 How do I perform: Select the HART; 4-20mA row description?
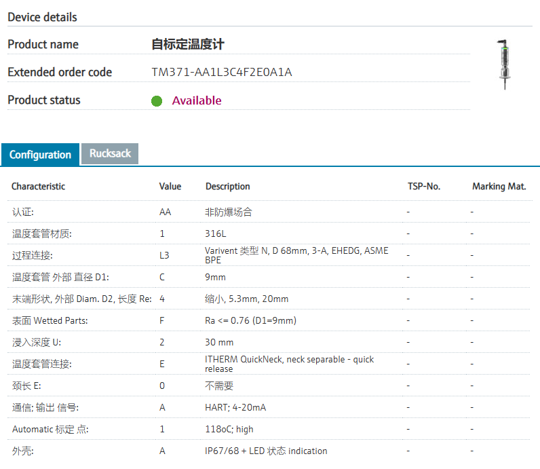click(235, 407)
